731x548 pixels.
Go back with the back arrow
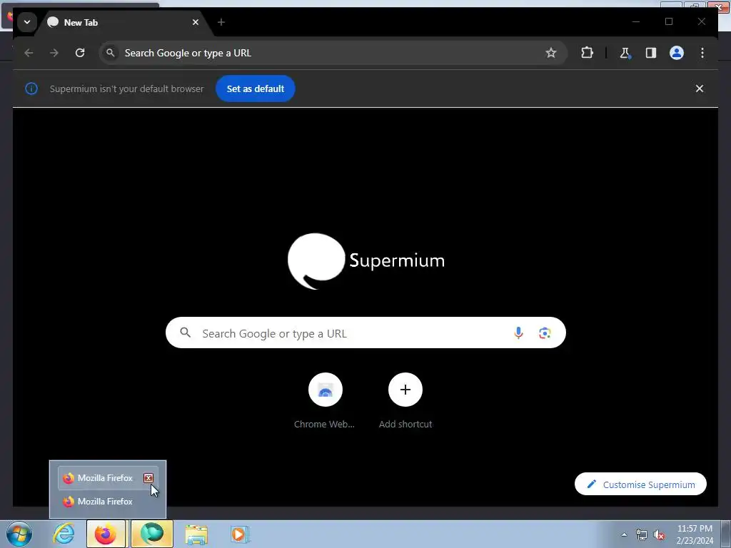click(x=29, y=53)
